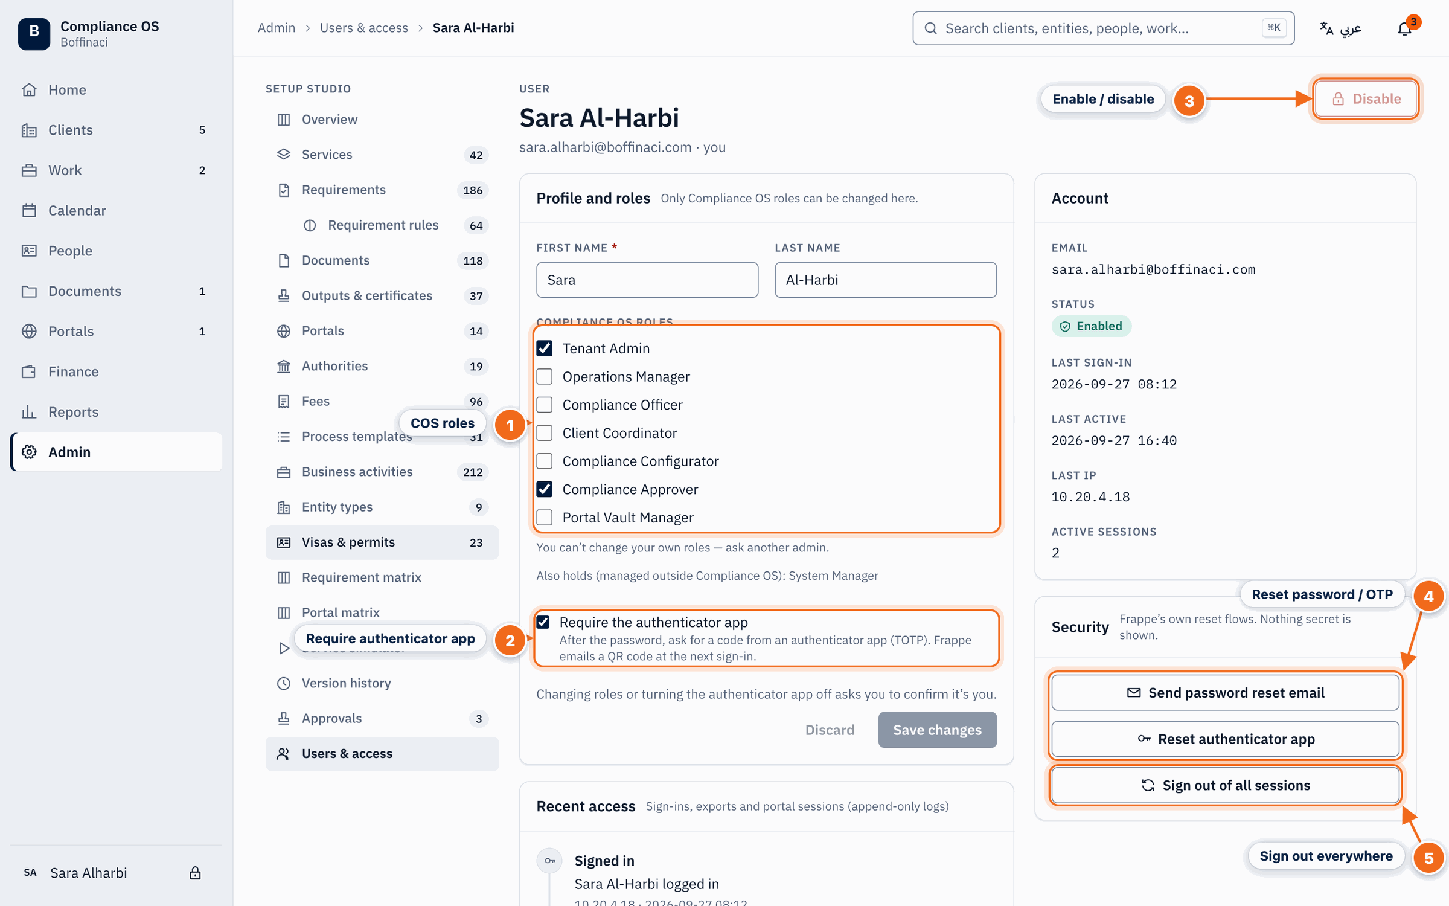This screenshot has height=906, width=1449.
Task: Open Version history page
Action: (x=382, y=683)
